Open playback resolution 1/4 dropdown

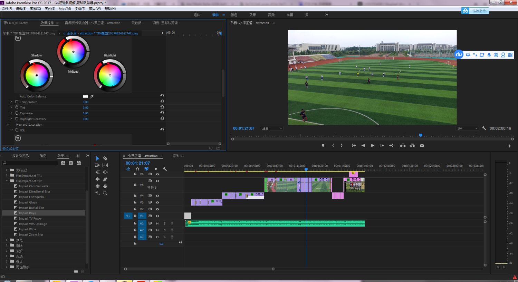pos(467,128)
